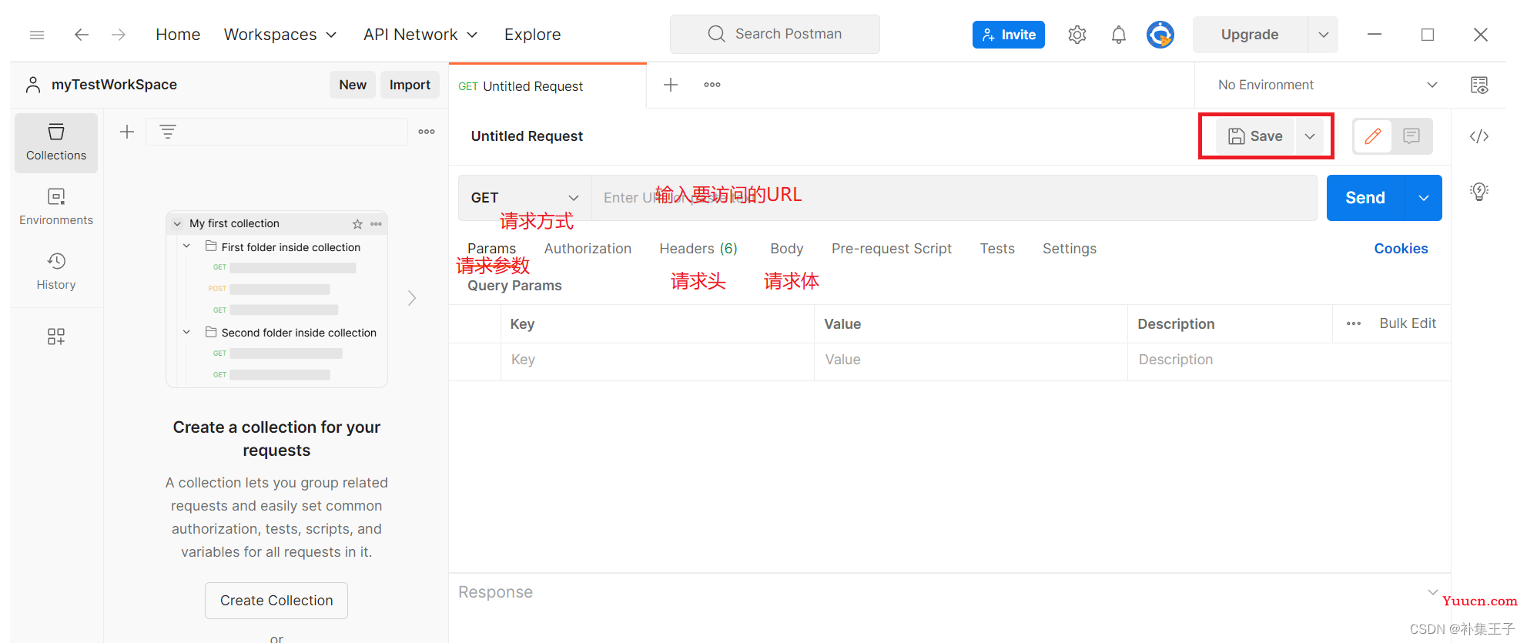Screen dimensions: 1527x643
Task: Open the hamburger main menu
Action: click(x=37, y=35)
